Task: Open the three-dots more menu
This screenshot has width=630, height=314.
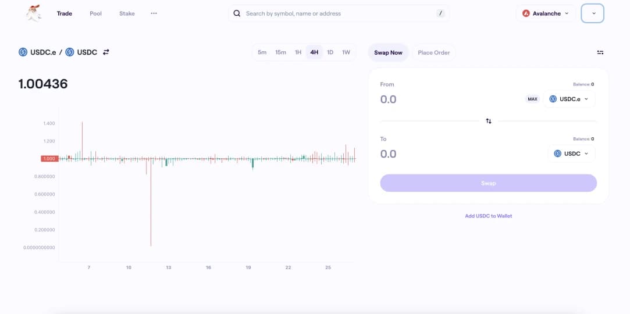Action: tap(154, 13)
